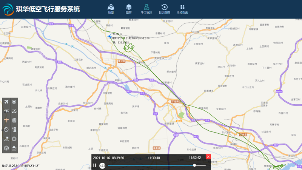Select the helicopter icon in left panel
The height and width of the screenshot is (170, 302).
pos(6,111)
